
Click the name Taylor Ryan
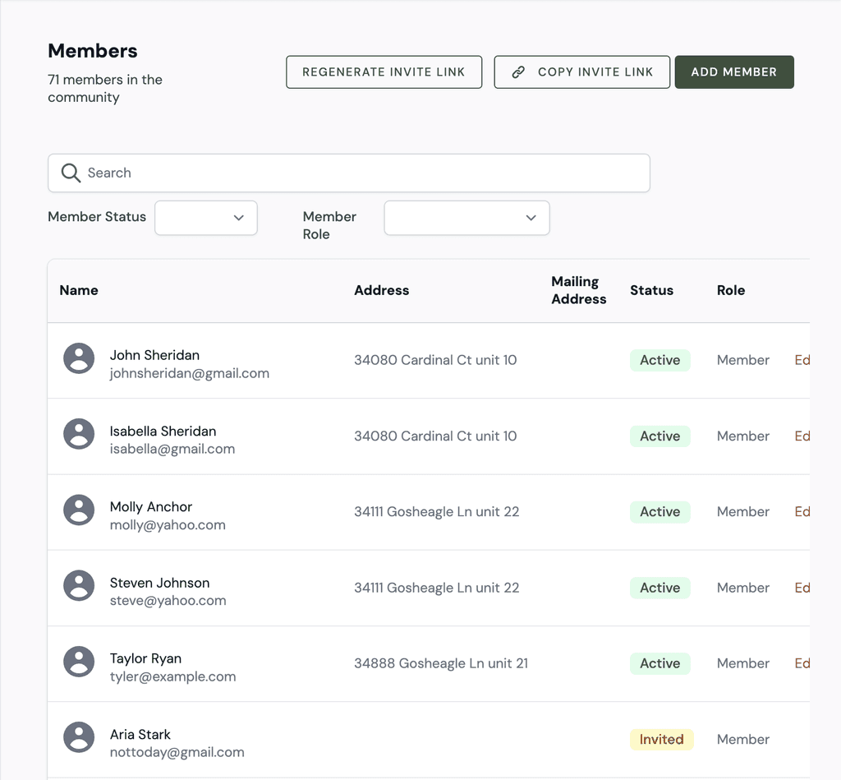point(145,658)
